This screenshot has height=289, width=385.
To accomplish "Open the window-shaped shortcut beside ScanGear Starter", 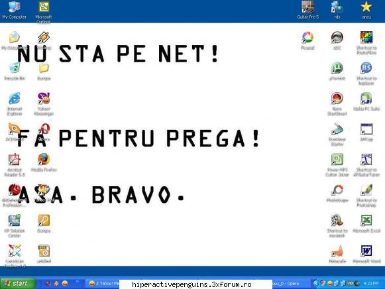I will pyautogui.click(x=366, y=132).
